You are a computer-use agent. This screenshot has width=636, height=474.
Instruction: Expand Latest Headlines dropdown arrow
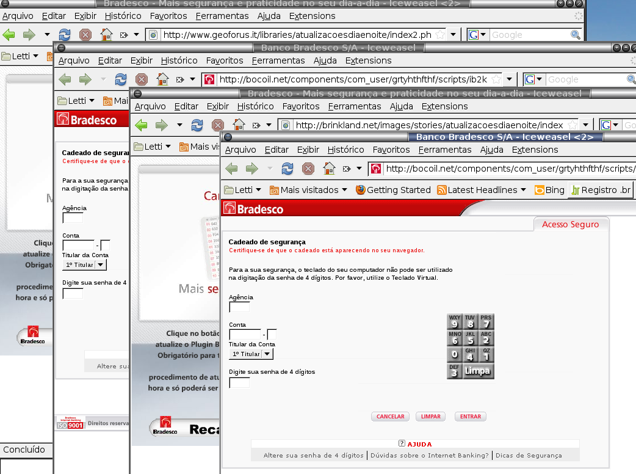pos(523,190)
